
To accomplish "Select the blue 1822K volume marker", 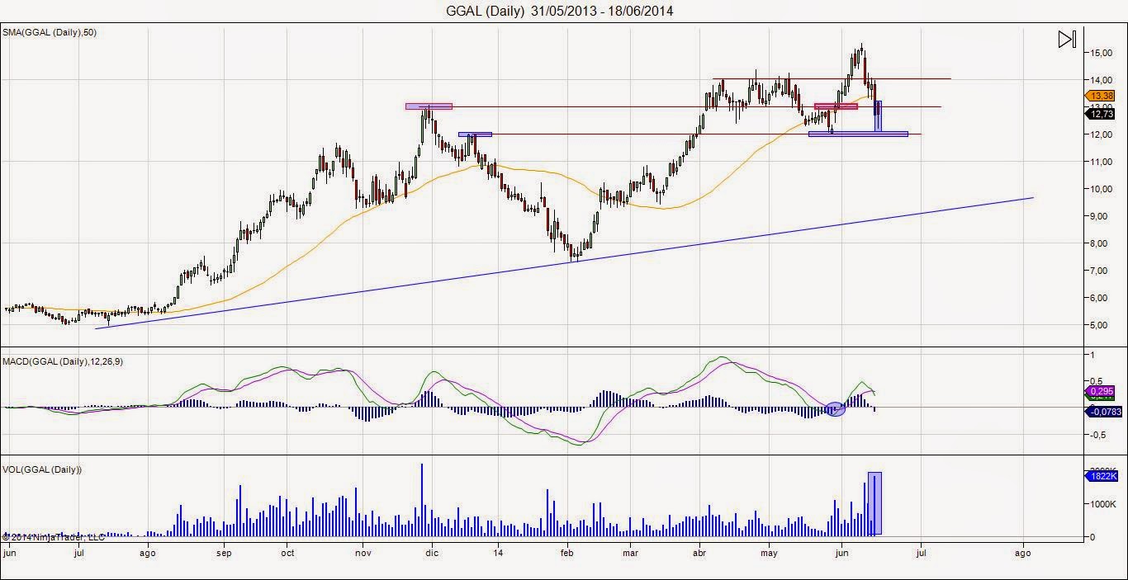I will [1102, 476].
